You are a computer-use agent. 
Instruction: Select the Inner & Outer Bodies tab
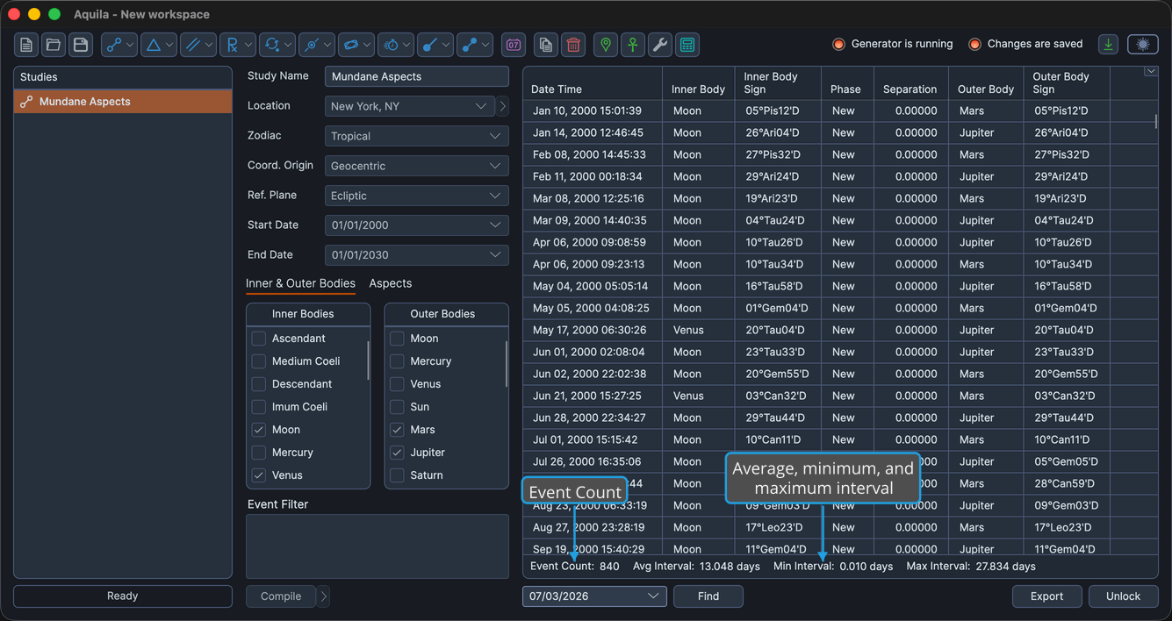(300, 283)
